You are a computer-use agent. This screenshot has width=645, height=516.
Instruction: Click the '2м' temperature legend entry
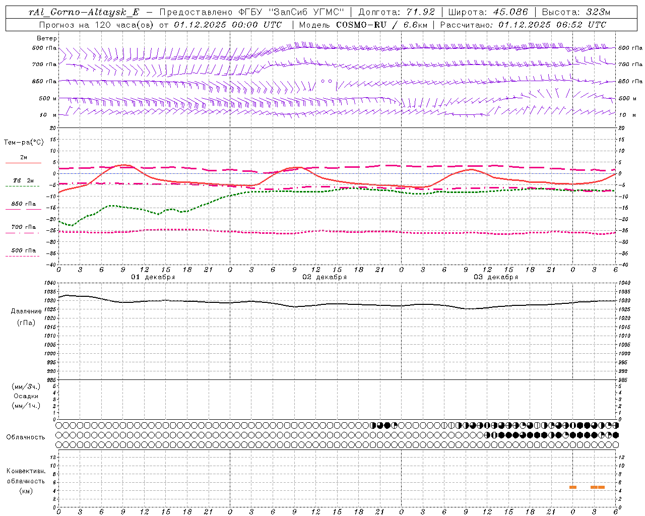point(24,158)
